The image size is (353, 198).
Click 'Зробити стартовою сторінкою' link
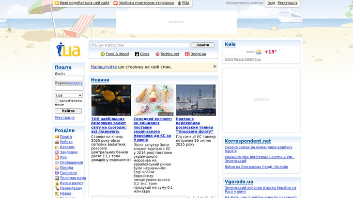tap(146, 3)
